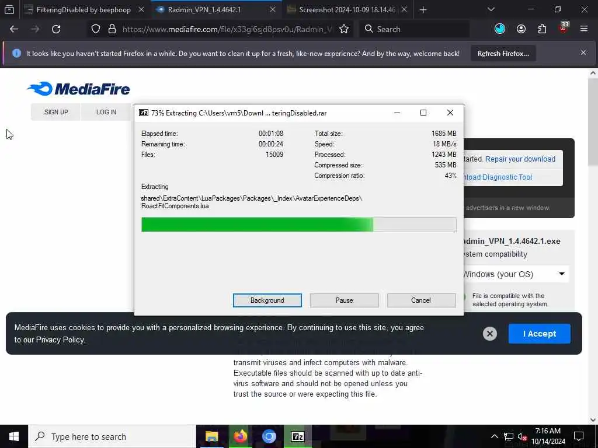598x448 pixels.
Task: Open a new tab with plus
Action: pyautogui.click(x=423, y=9)
